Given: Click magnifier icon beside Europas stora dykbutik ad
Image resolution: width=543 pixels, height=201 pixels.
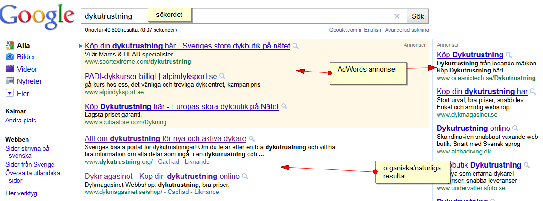Looking at the screenshot, I should tap(284, 106).
